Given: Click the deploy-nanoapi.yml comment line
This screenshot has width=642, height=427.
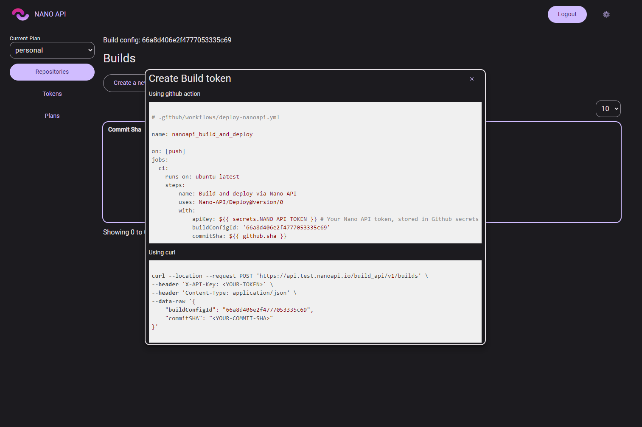Looking at the screenshot, I should [216, 117].
